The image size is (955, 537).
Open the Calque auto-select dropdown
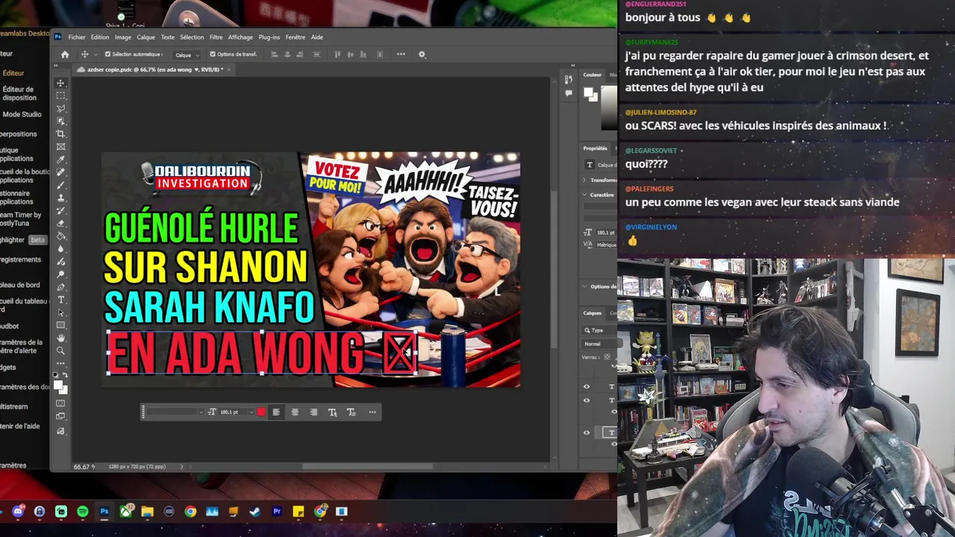coord(187,54)
